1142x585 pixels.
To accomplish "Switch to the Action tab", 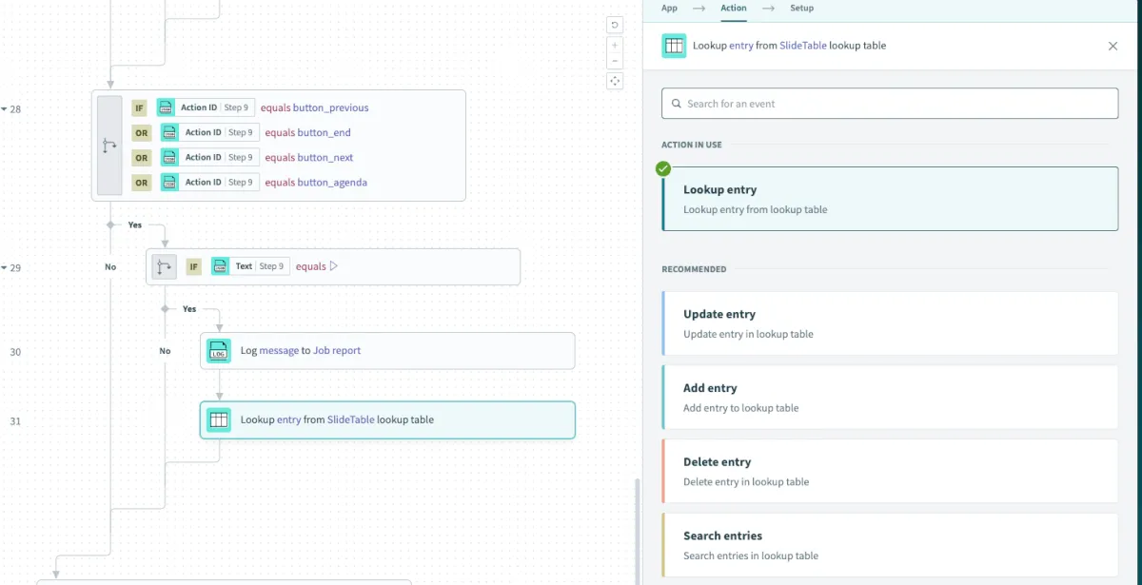I will coord(734,8).
